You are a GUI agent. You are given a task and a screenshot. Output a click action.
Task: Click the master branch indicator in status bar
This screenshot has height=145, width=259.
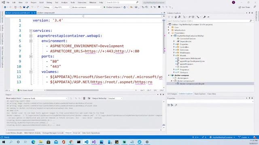(244, 137)
